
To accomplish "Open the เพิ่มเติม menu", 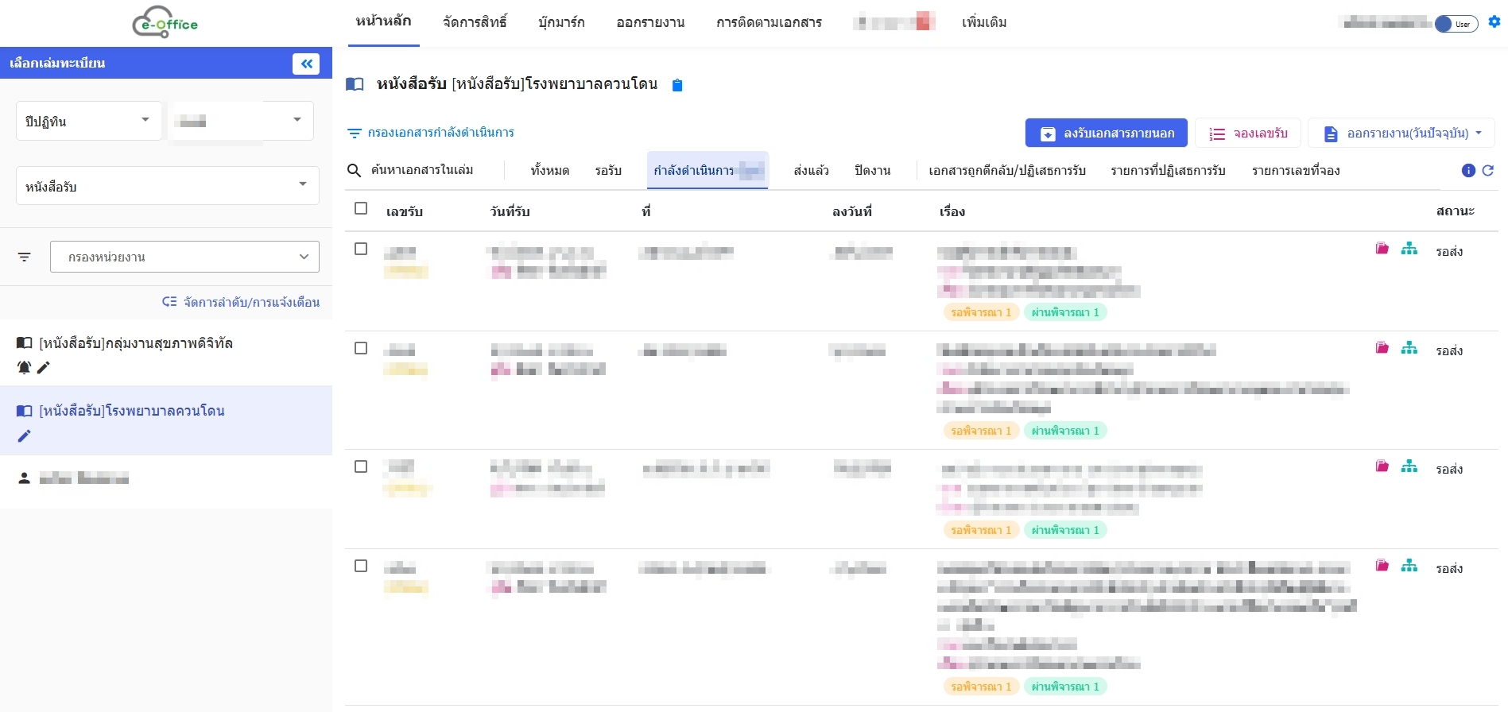I will click(984, 22).
